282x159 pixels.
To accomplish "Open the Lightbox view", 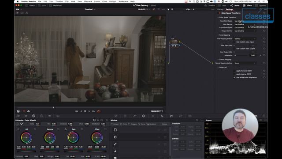I will (x=260, y=6).
